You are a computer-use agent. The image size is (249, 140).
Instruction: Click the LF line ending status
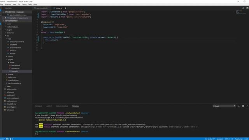232,139
